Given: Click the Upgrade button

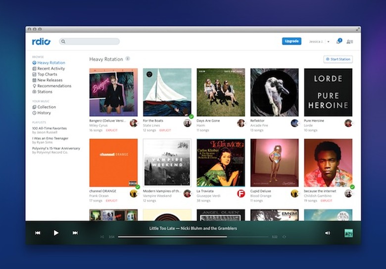Looking at the screenshot, I should click(x=291, y=41).
